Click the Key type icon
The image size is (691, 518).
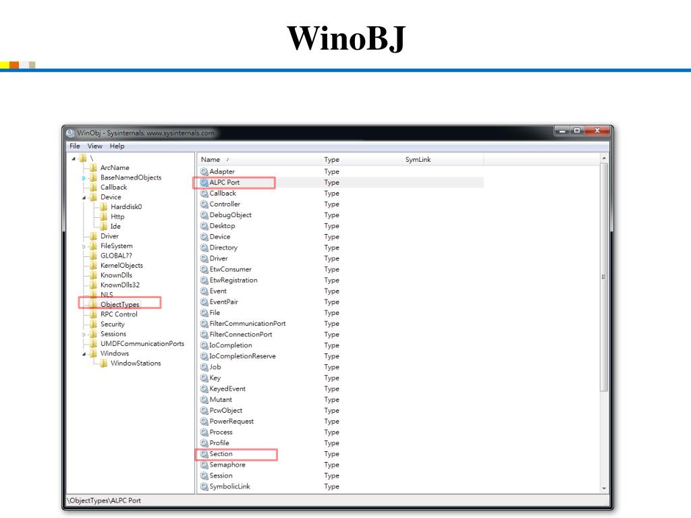(x=204, y=378)
